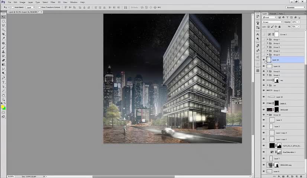The image size is (307, 178).
Task: Switch to the Paths tab
Action: coord(281,14)
